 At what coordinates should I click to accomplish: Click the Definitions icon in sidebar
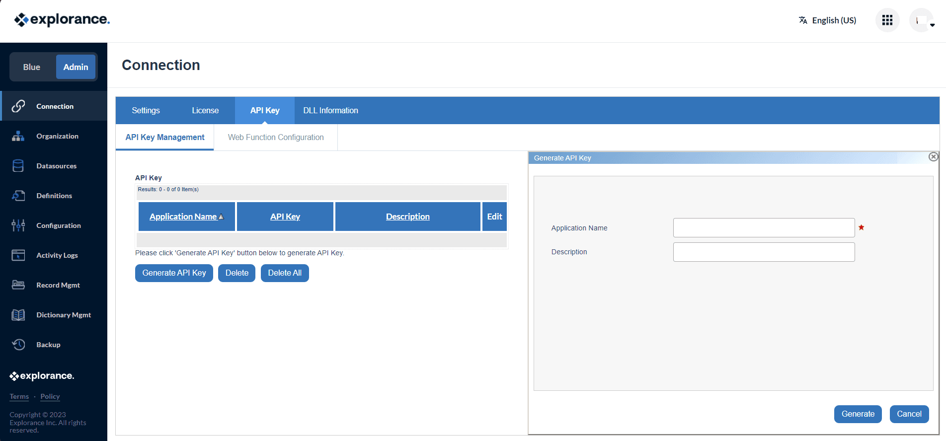(18, 195)
